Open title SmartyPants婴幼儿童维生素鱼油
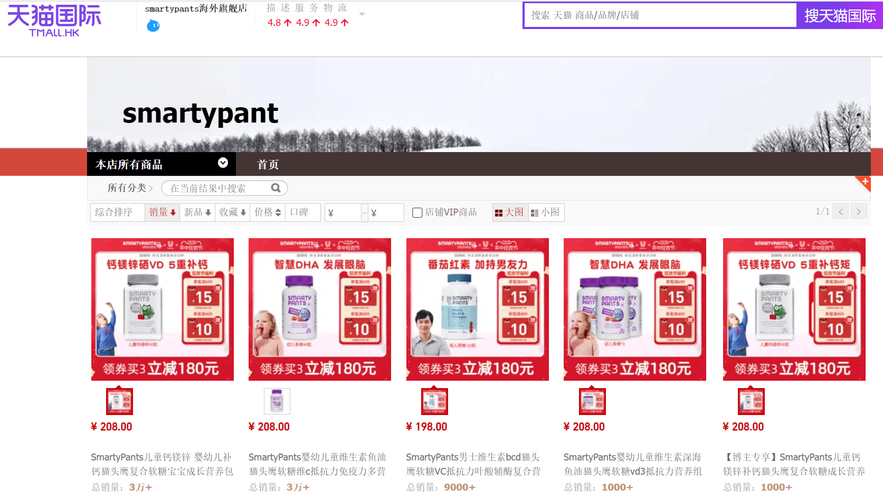This screenshot has width=883, height=499. 317,464
